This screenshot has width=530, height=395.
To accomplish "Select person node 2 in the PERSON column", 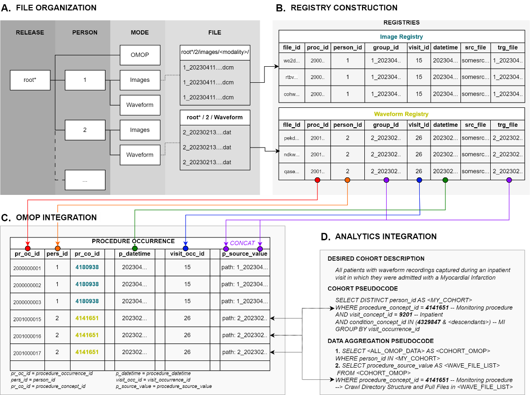I will tap(85, 130).
